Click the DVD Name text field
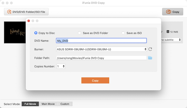This screenshot has height=108, width=187. (101, 41)
